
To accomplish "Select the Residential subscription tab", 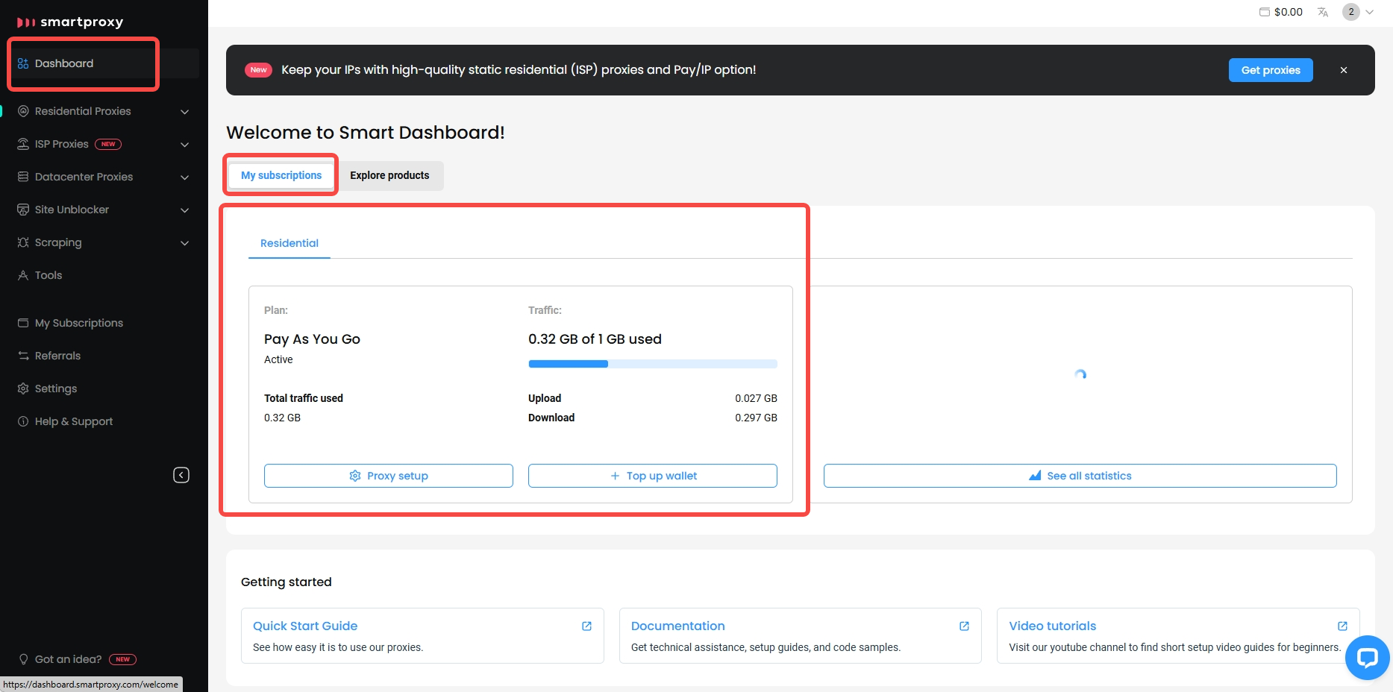I will coord(289,243).
